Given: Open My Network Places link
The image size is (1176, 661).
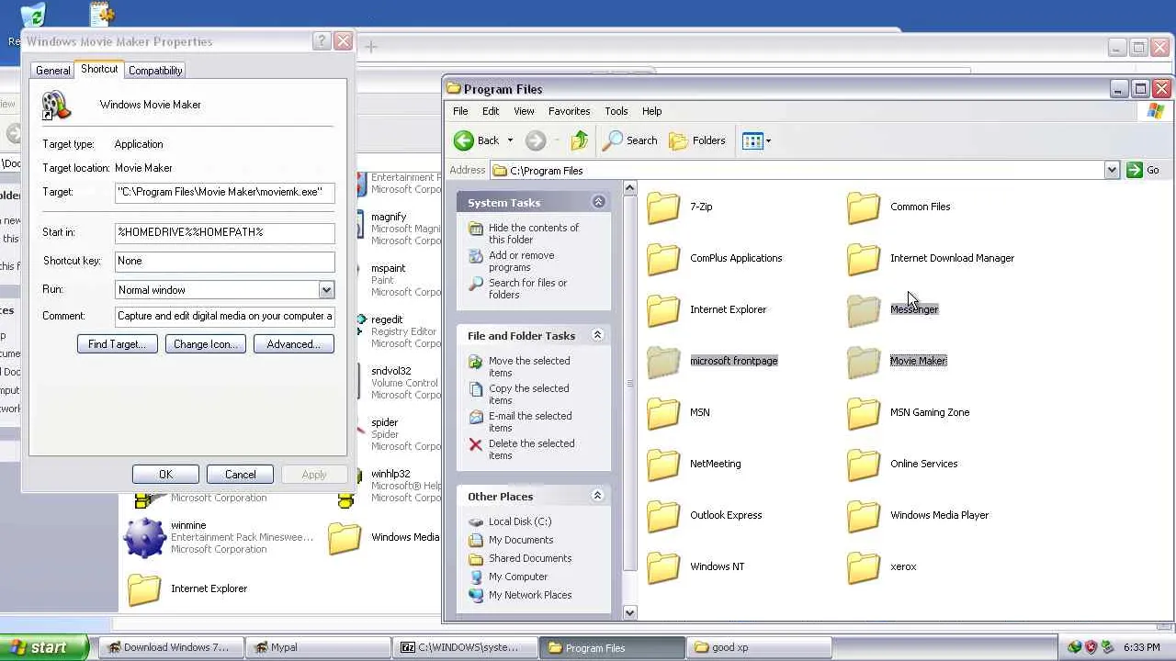Looking at the screenshot, I should pos(530,595).
